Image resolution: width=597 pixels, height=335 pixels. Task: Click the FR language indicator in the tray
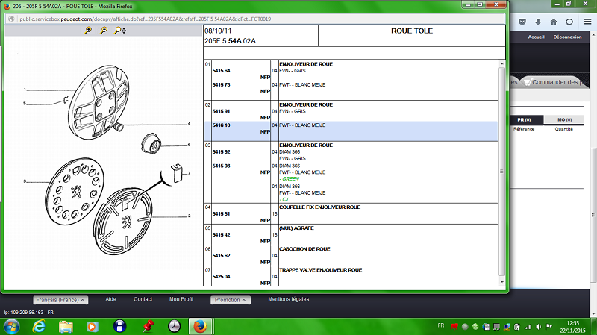pos(441,325)
